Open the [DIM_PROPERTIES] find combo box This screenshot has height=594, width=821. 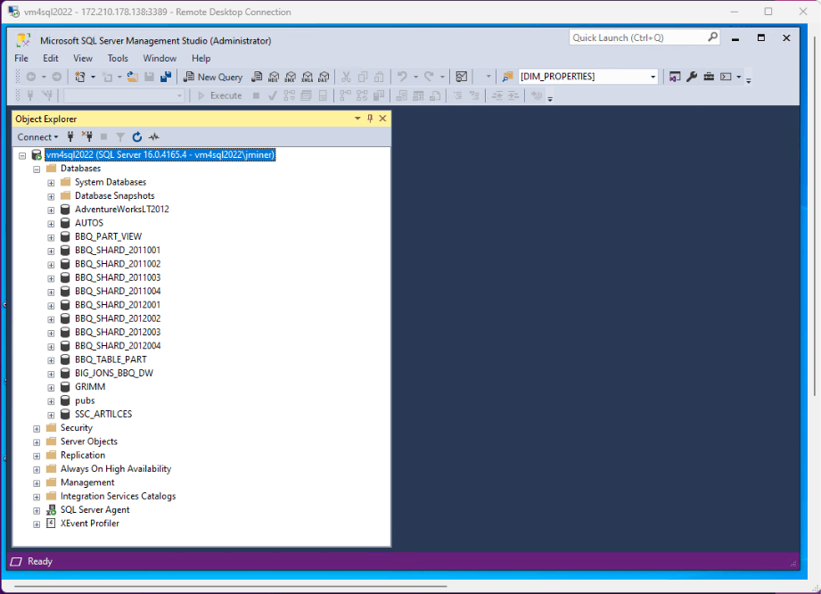pos(588,77)
